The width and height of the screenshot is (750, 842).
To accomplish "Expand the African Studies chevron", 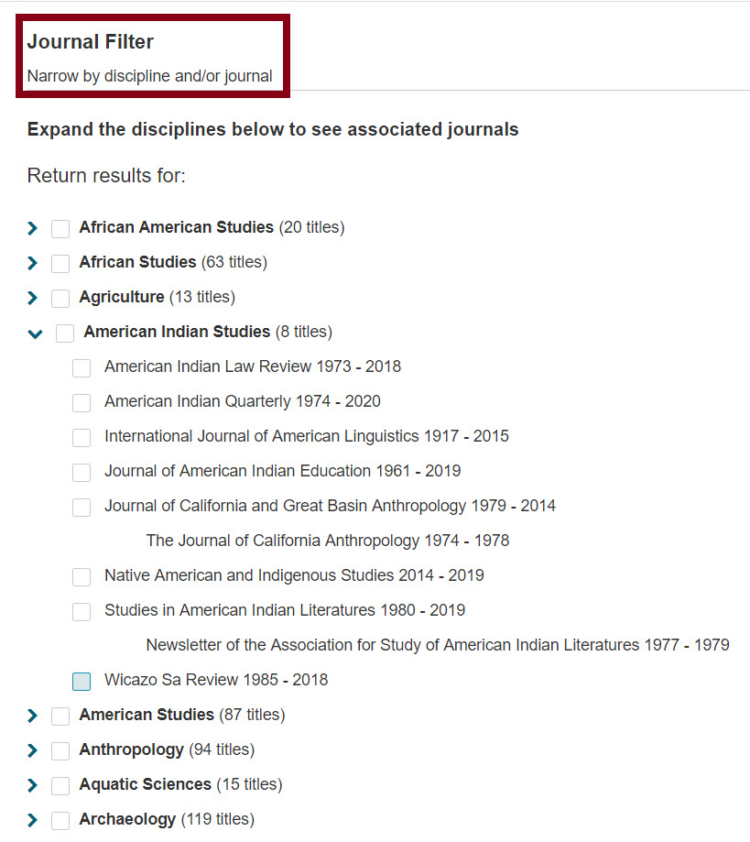I will click(x=33, y=263).
